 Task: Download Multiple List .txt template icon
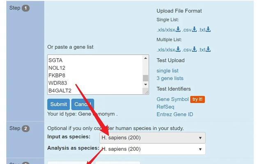pos(208,49)
